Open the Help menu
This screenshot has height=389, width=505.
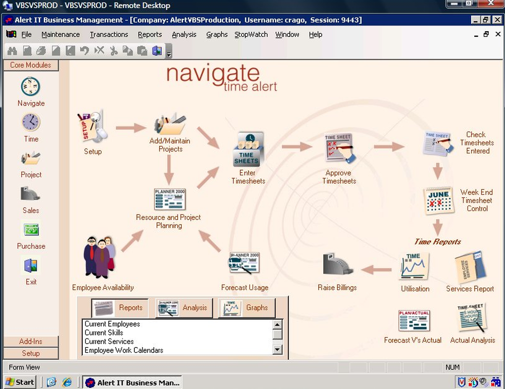pos(315,34)
